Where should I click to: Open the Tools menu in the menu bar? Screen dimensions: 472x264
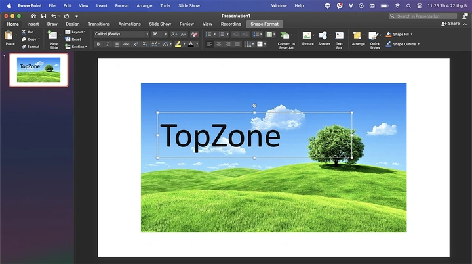[165, 5]
